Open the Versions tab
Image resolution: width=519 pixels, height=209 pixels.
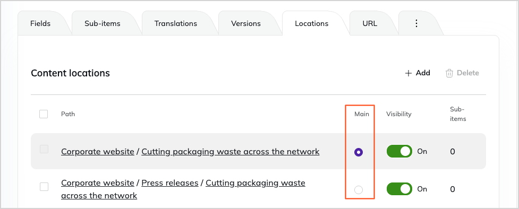(x=246, y=23)
